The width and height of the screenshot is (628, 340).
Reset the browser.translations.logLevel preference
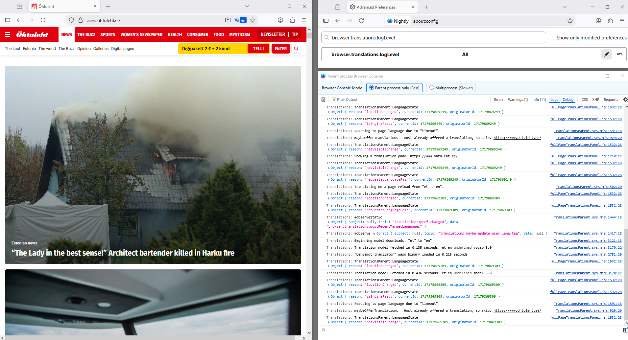pos(620,54)
